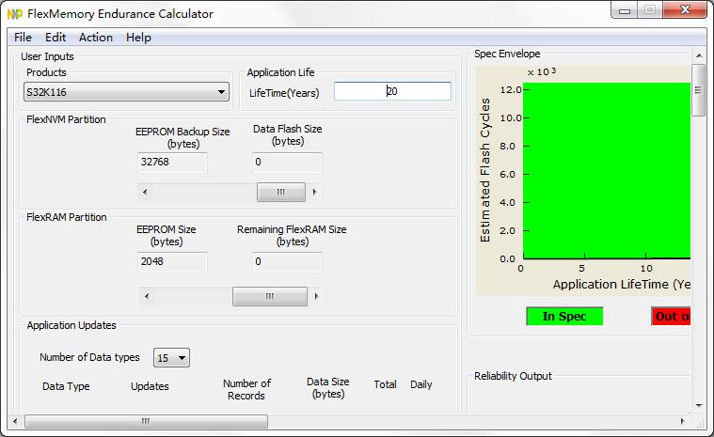
Task: Click left arrow of FlexRAM Partition slider
Action: 147,296
